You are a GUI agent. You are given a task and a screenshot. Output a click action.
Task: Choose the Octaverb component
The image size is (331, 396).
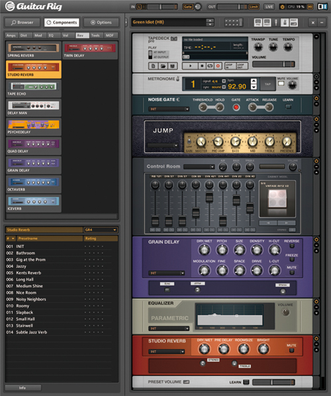click(x=33, y=184)
